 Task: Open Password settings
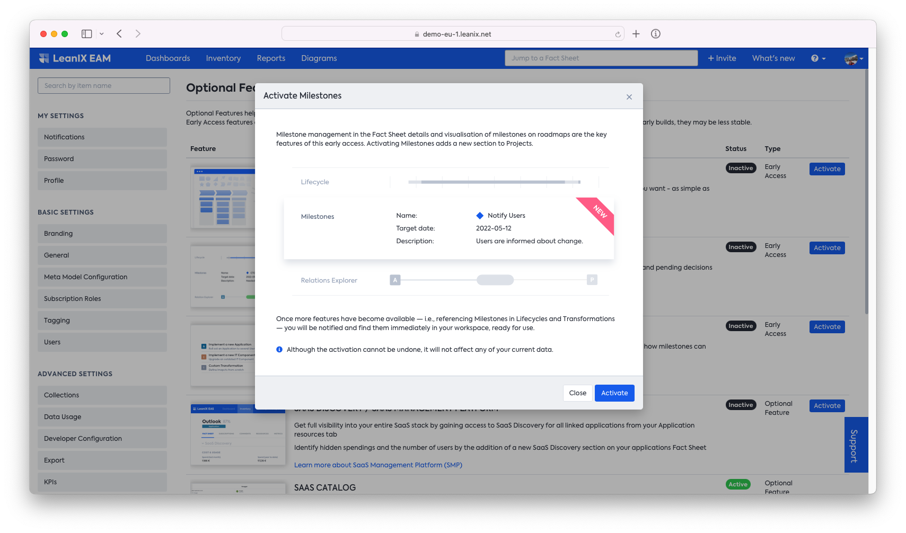[102, 159]
